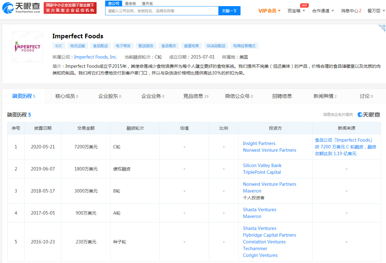Viewport: 386px width, 263px height.
Task: Select the 230万美元 amount cell
Action: pos(86,242)
